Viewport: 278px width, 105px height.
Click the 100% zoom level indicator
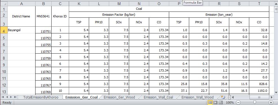(230, 102)
